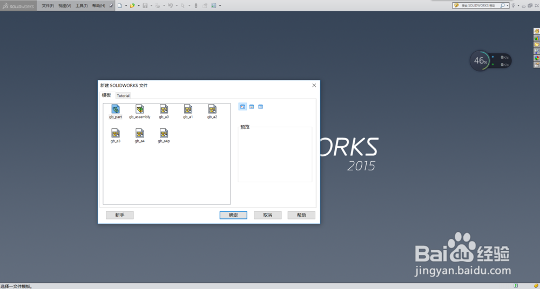The height and width of the screenshot is (289, 540).
Task: Switch to large icons view in dialog
Action: point(242,107)
